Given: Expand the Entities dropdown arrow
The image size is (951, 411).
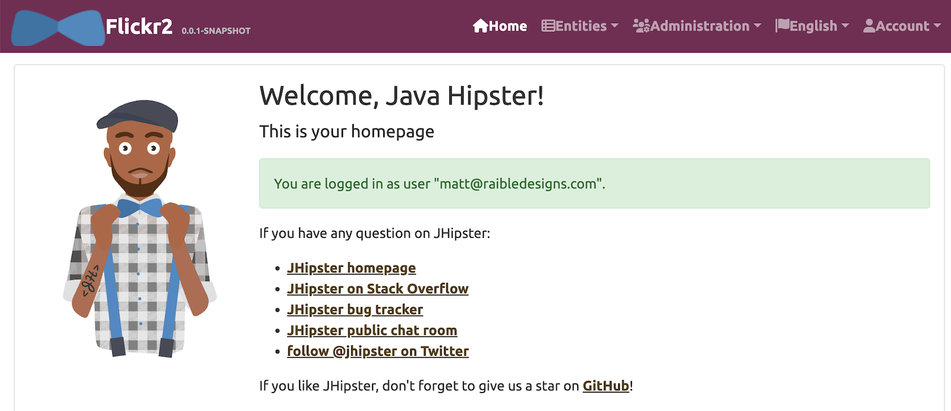Looking at the screenshot, I should [x=615, y=26].
